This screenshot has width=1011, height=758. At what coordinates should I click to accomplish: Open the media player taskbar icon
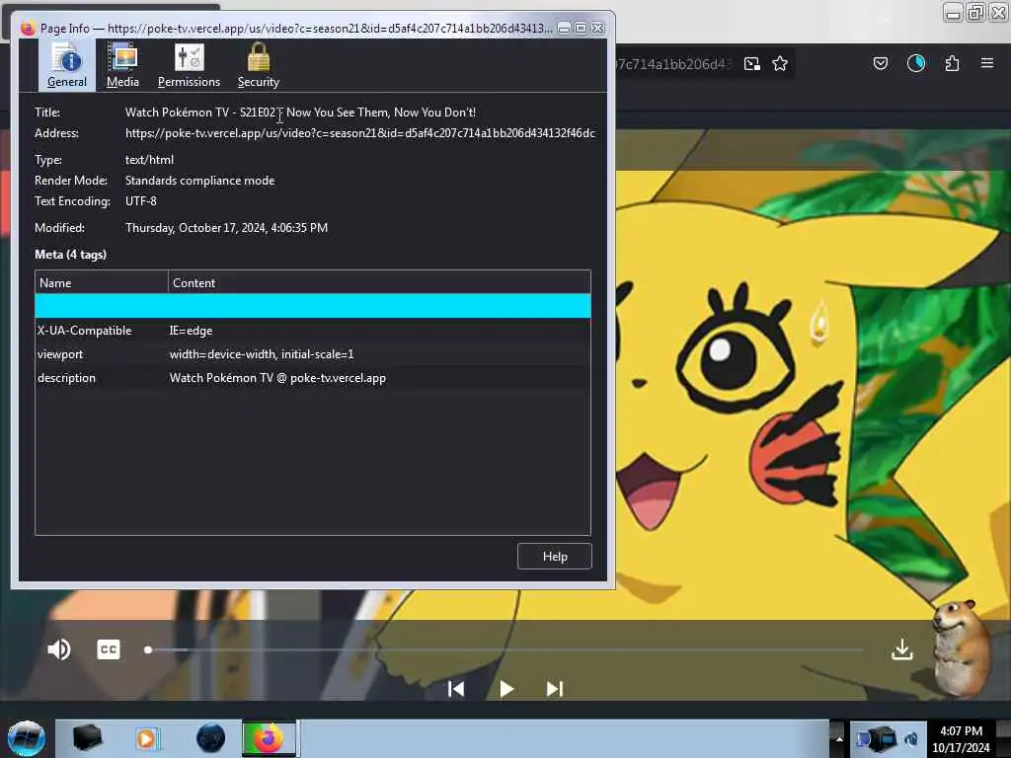pos(146,738)
